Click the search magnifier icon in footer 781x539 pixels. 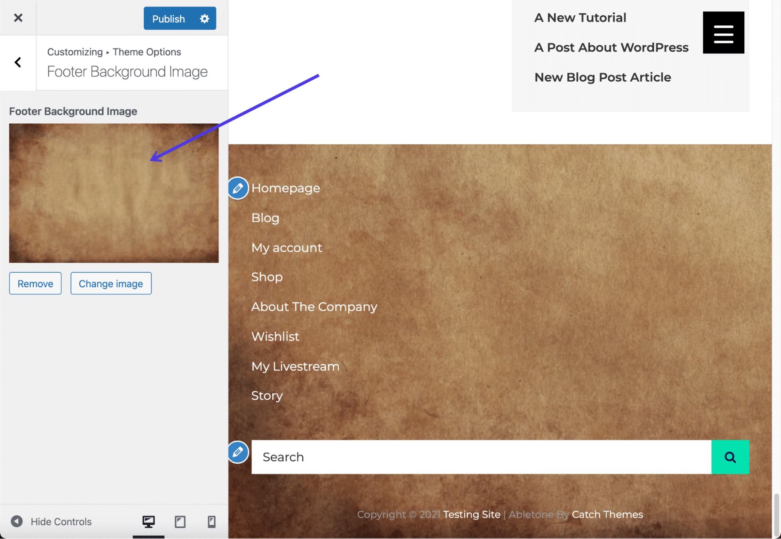pyautogui.click(x=731, y=457)
